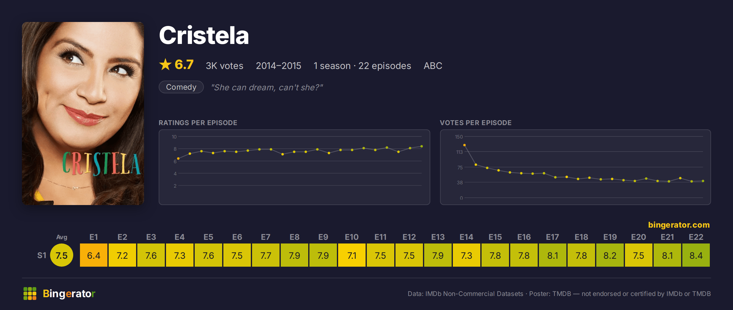Click the first point in votes chart
Screen dimensions: 733x310
[464, 145]
